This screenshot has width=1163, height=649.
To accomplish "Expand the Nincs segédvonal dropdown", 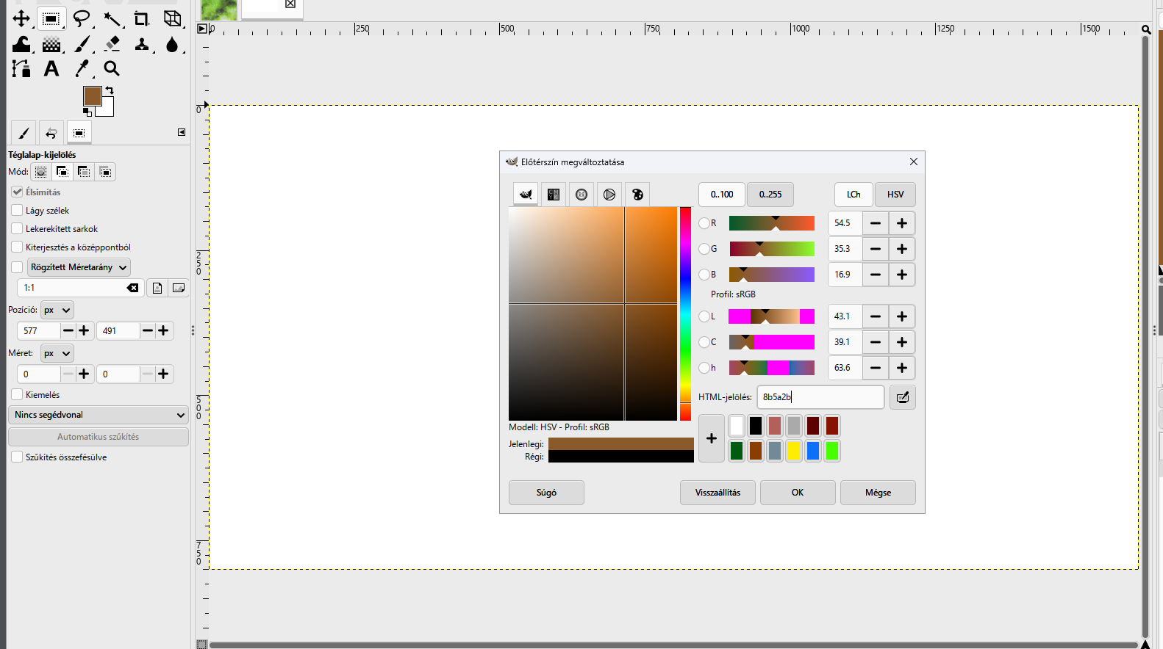I will (99, 415).
